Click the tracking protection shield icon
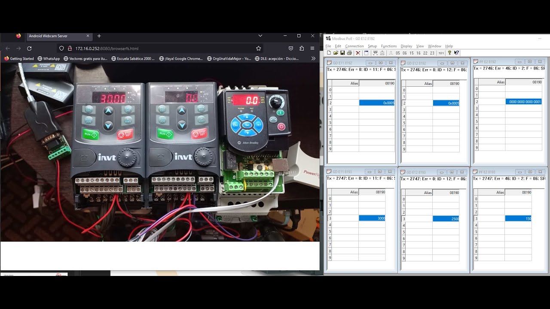550x309 pixels. [61, 48]
